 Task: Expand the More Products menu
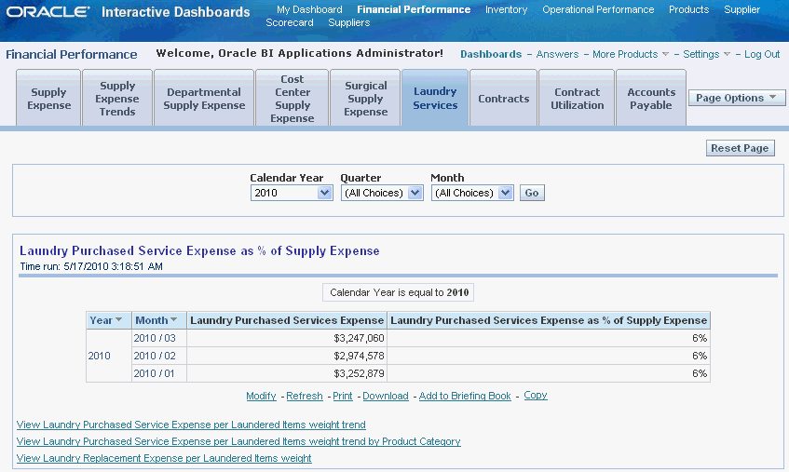630,54
